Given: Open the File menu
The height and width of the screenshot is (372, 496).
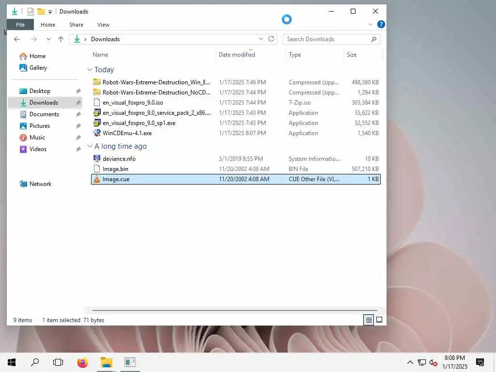Looking at the screenshot, I should [x=20, y=25].
